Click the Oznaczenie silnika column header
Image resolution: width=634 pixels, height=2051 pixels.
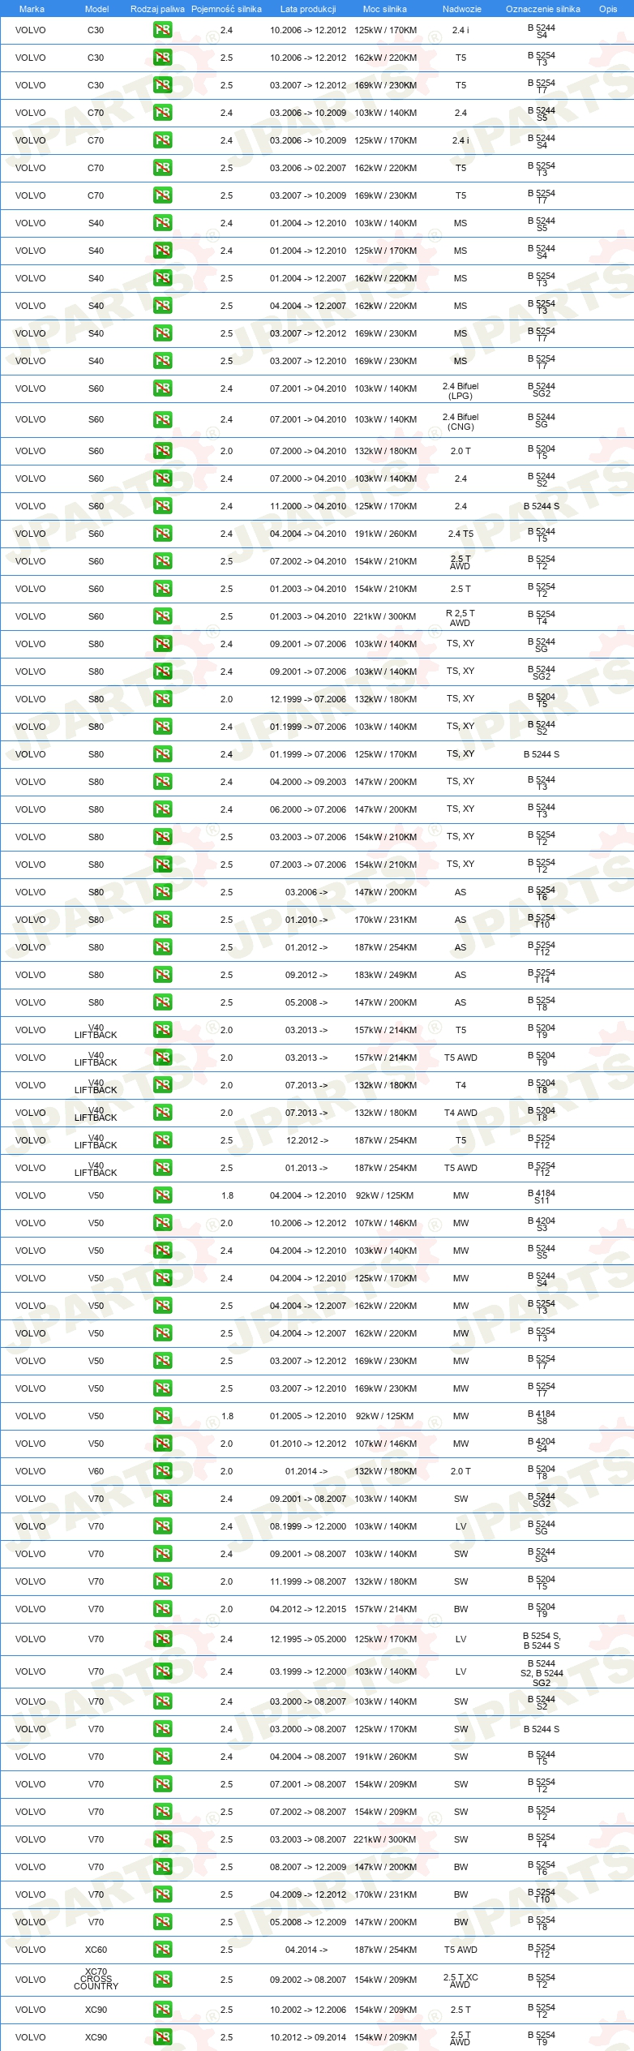coord(543,9)
